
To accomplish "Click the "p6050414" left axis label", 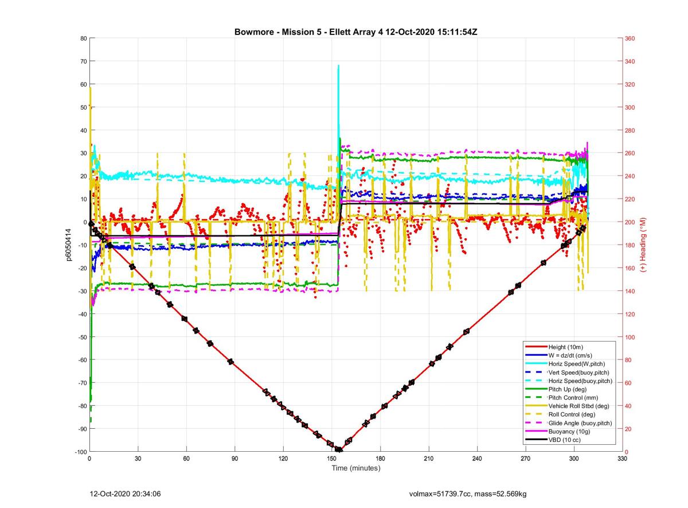I will tap(69, 245).
